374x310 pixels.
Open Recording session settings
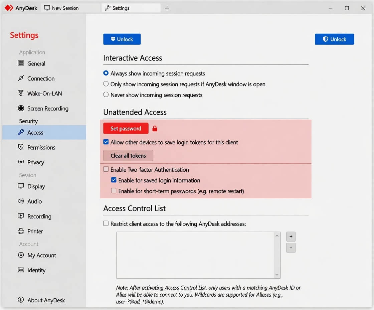point(44,216)
